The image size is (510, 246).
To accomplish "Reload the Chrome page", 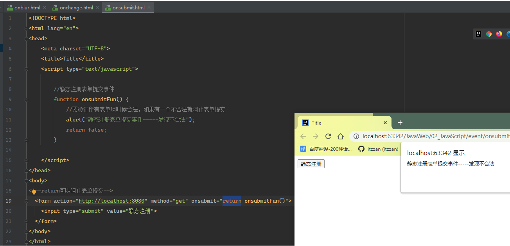I will tap(328, 136).
